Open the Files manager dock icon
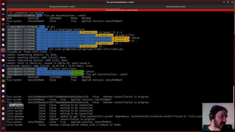This screenshot has width=235, height=132. click(3, 9)
